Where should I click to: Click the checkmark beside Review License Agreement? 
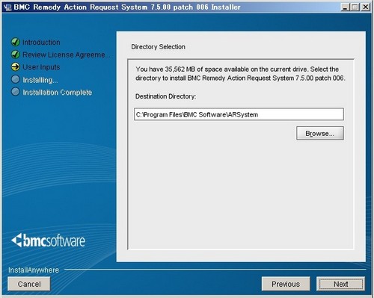click(x=15, y=55)
